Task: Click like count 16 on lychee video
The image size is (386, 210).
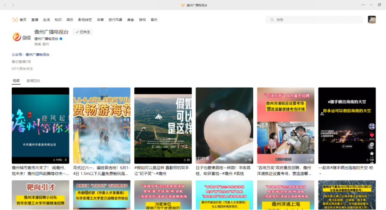Action: point(248,160)
